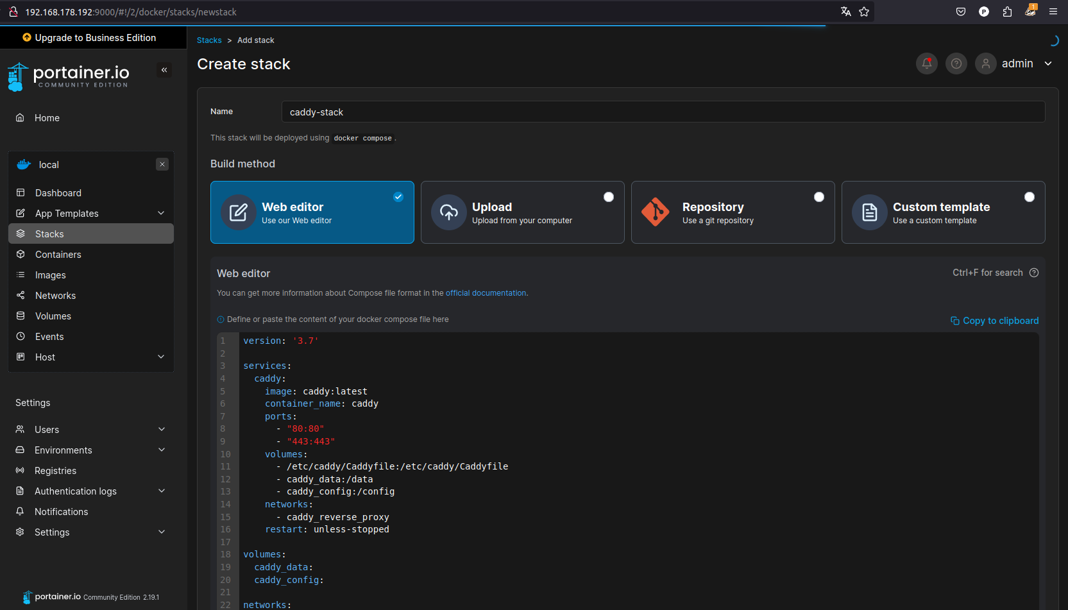Select the Repository build method radio
Screen dimensions: 1068x610
(818, 197)
